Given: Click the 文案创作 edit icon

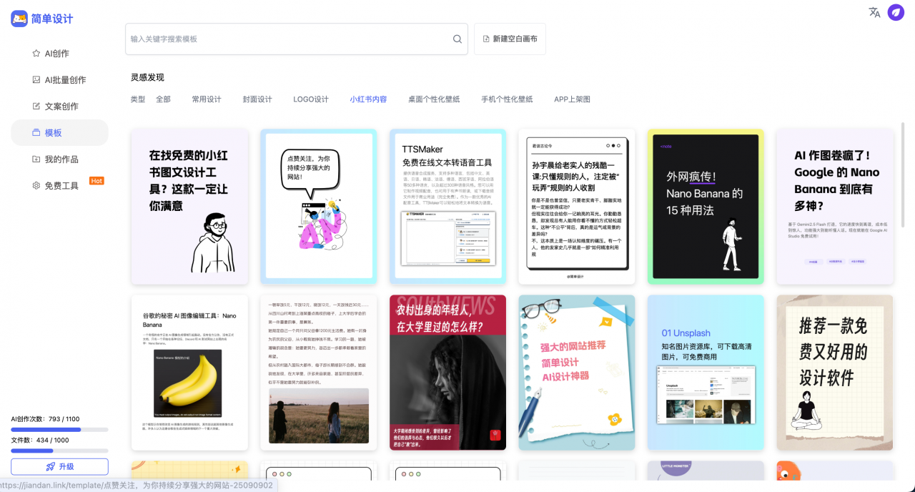Looking at the screenshot, I should click(36, 106).
